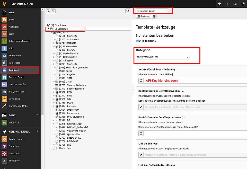Open the help question mark icon
The height and width of the screenshot is (169, 247).
pos(243,4)
